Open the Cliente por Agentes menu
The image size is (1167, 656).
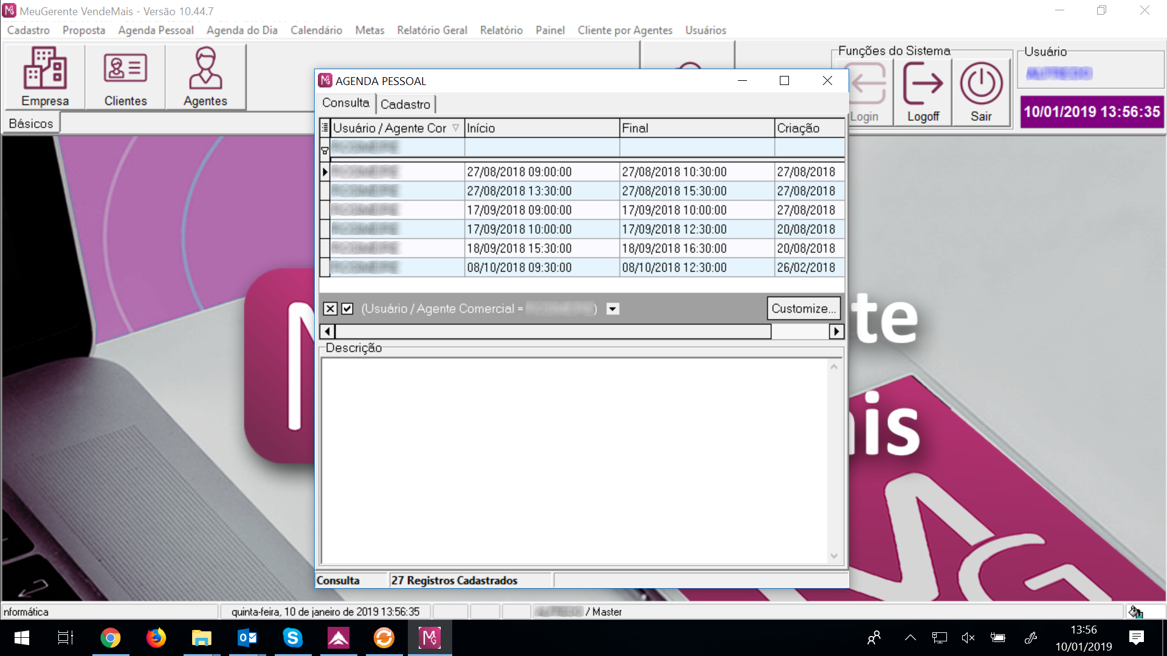(625, 30)
